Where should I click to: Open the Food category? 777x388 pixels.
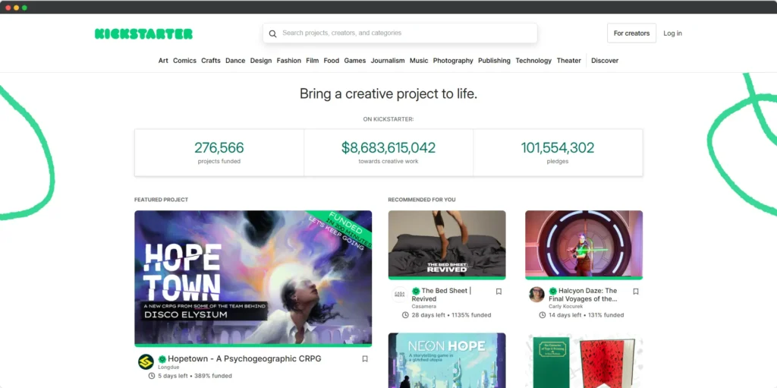[332, 61]
